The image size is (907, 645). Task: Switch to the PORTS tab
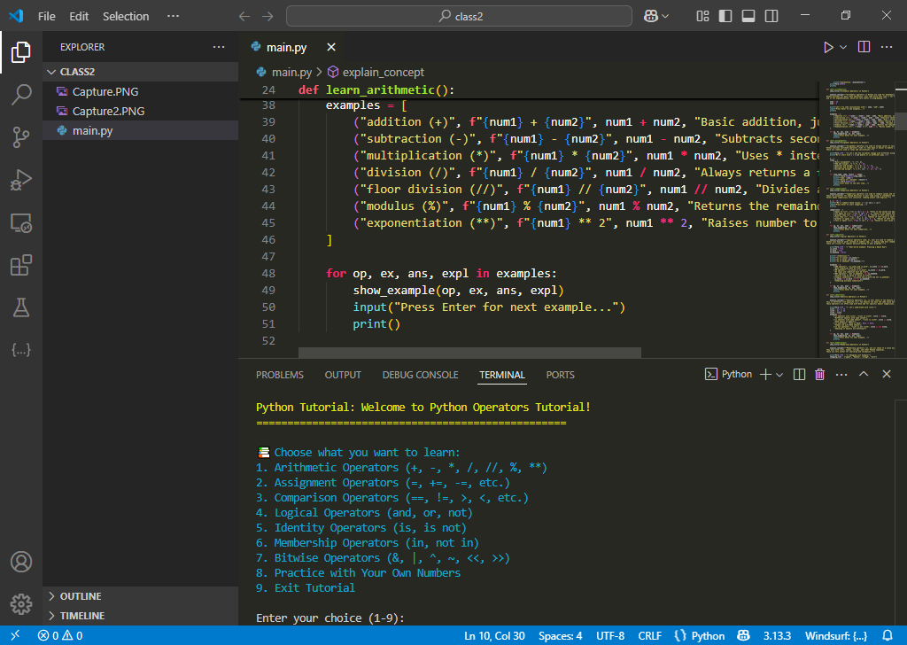[x=560, y=375]
